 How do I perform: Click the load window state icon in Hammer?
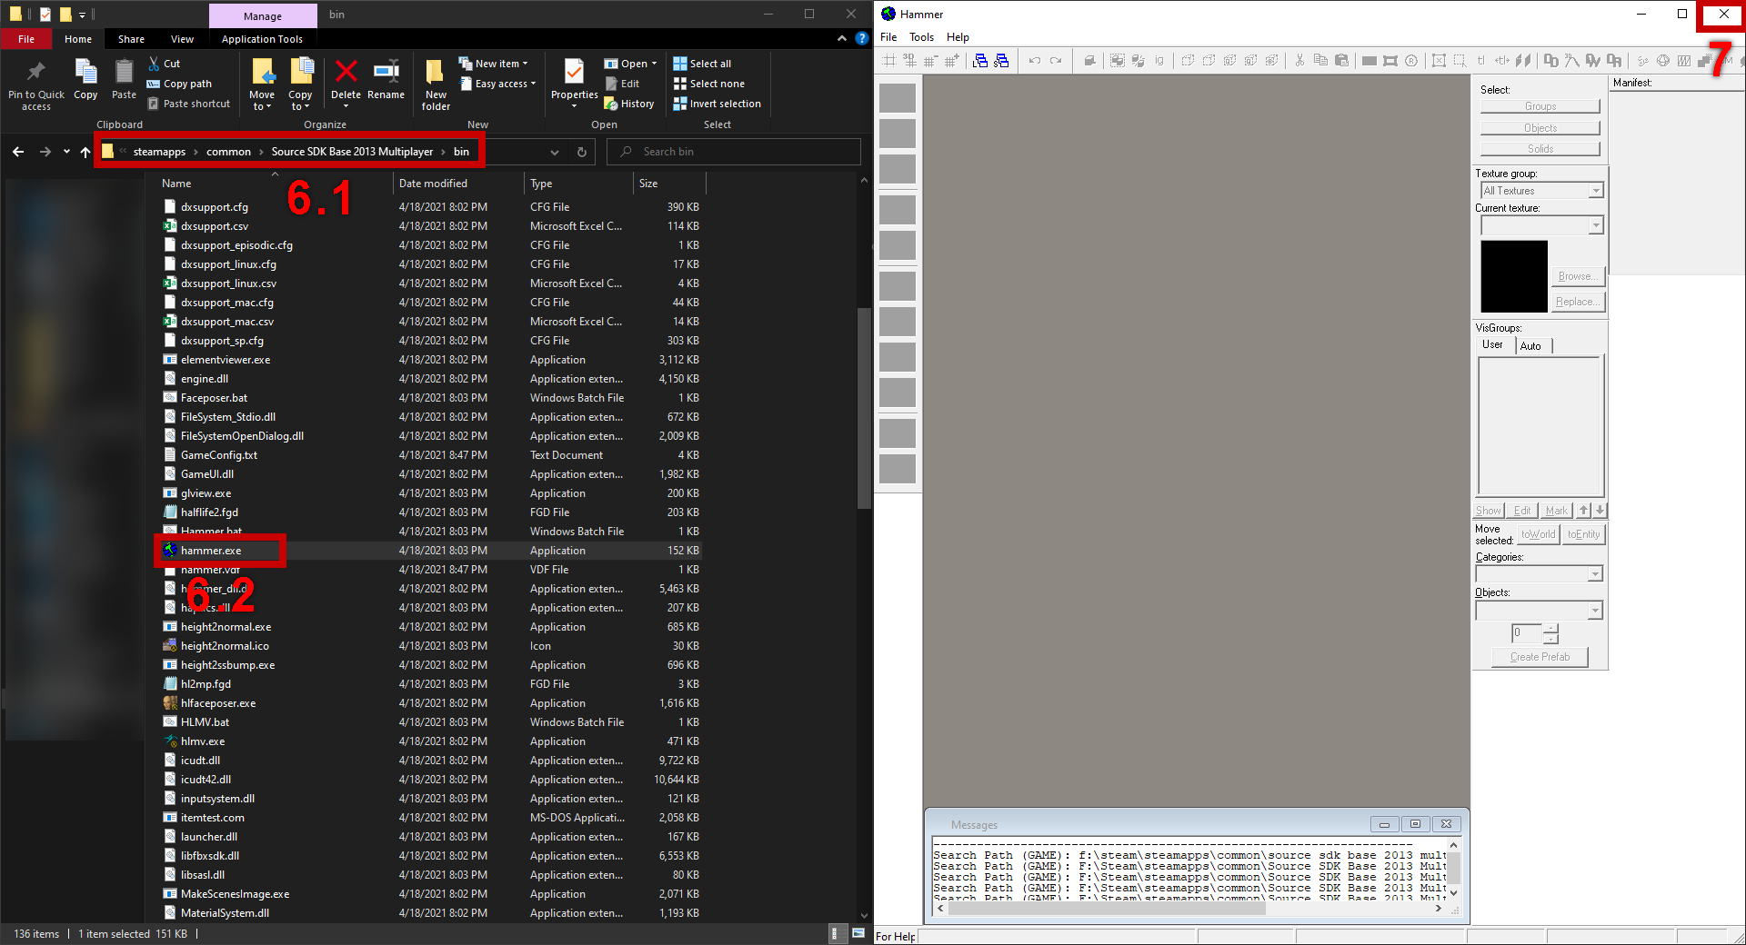980,61
